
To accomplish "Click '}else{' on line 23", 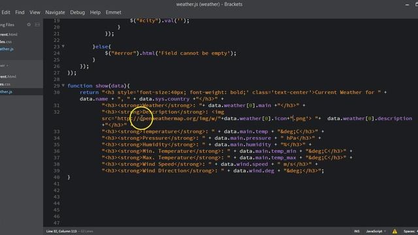I will (x=102, y=46).
